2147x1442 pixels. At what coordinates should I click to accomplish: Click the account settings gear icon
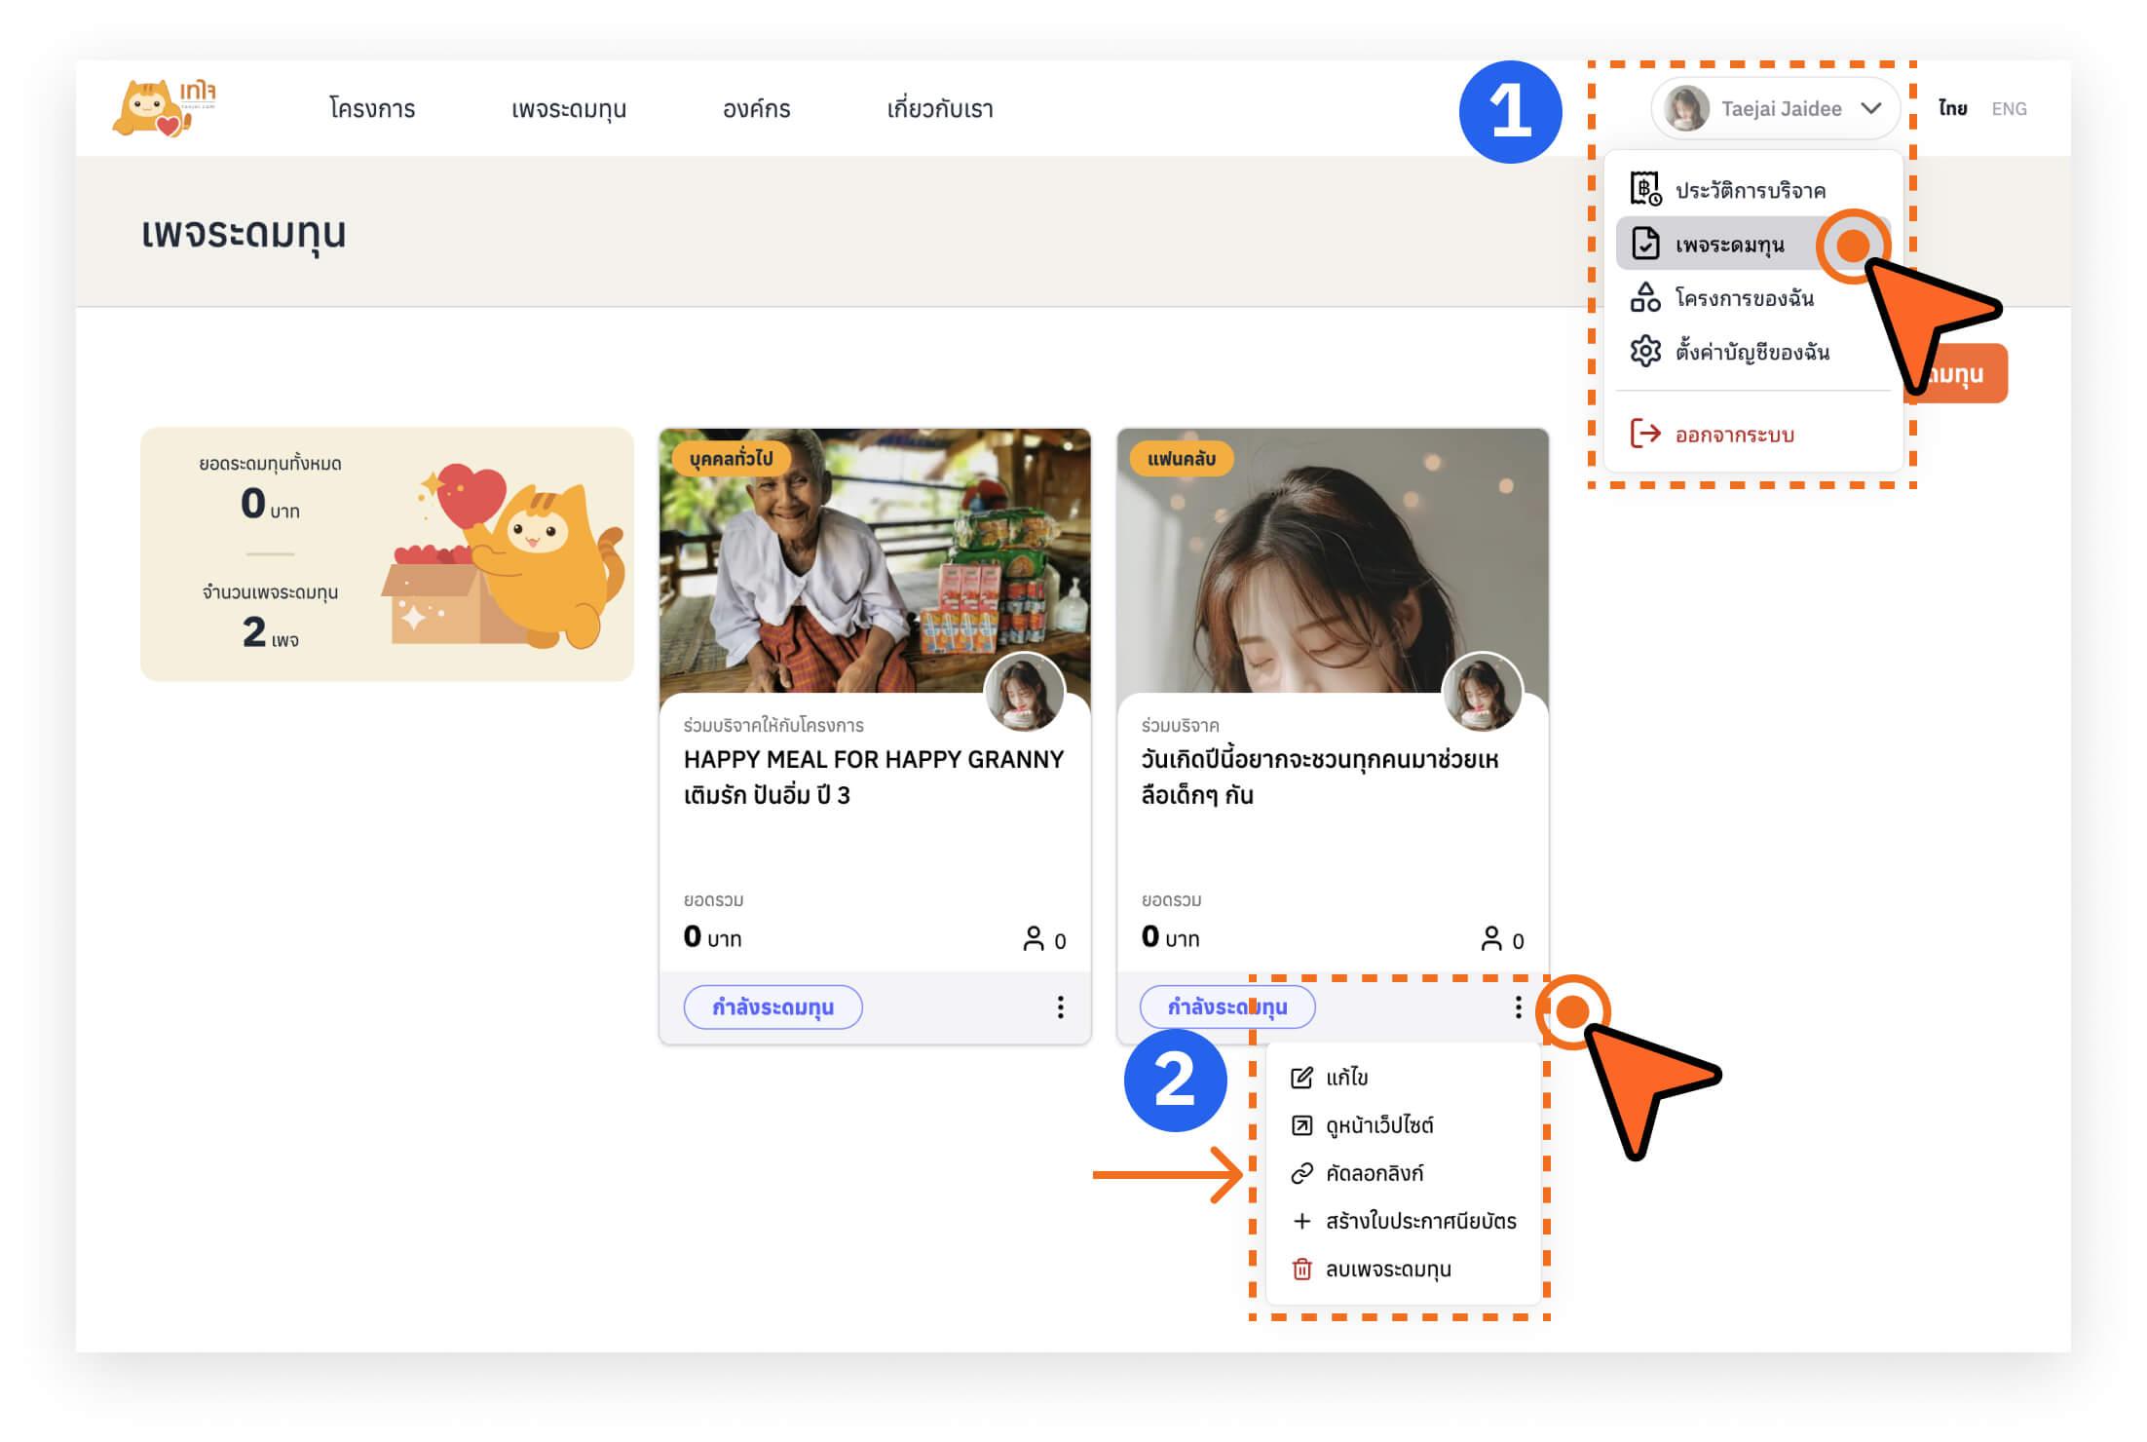tap(1644, 351)
